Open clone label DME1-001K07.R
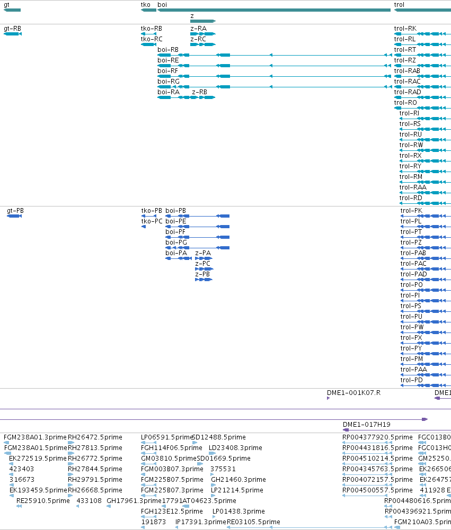Viewport: 451px width, 530px height. tap(353, 393)
